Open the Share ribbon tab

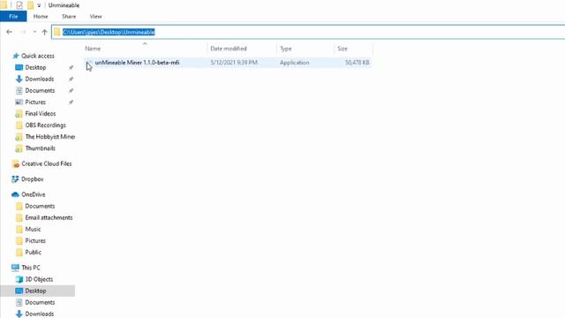[69, 16]
